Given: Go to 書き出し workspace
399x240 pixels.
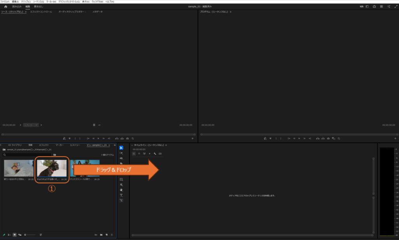Looking at the screenshot, I should tap(39, 7).
